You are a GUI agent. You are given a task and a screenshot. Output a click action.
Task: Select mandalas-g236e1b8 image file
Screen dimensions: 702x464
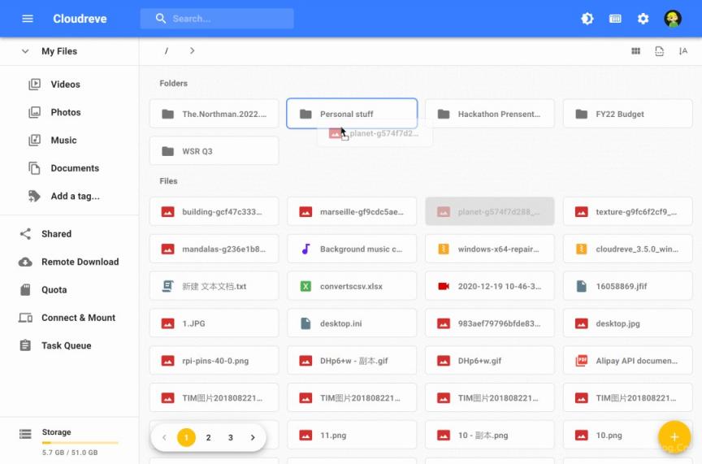click(x=214, y=249)
